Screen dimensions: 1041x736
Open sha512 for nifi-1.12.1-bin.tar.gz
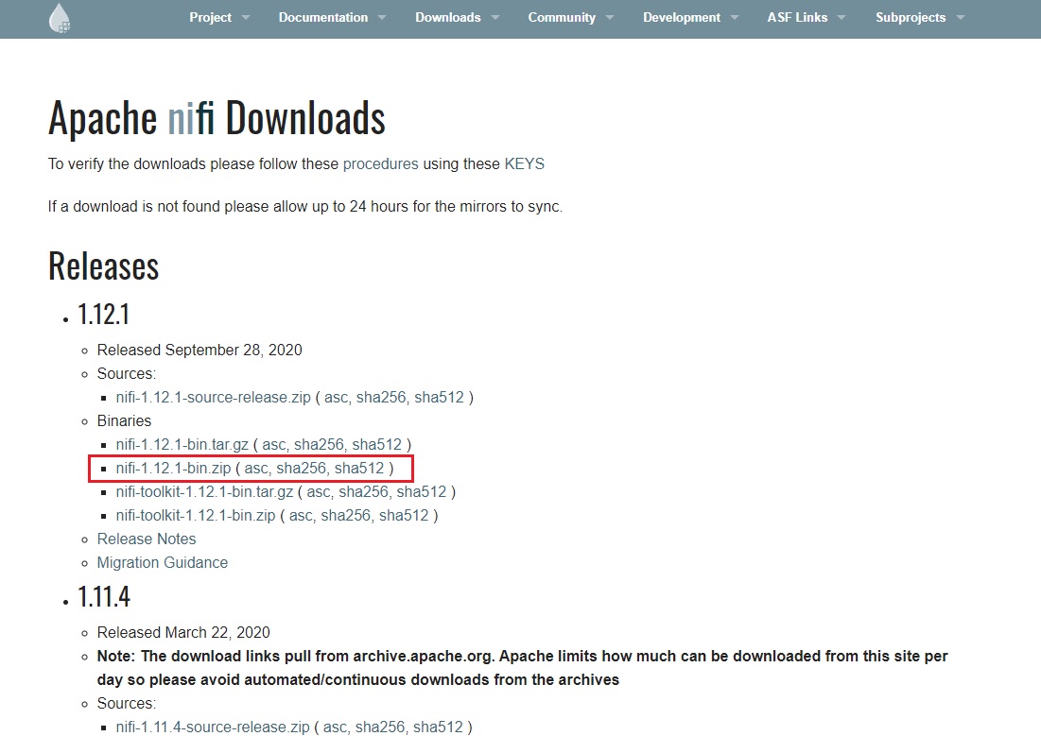click(x=376, y=445)
